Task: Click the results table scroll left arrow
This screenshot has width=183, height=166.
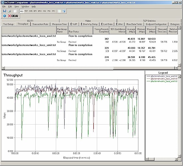Action: click(x=3, y=68)
